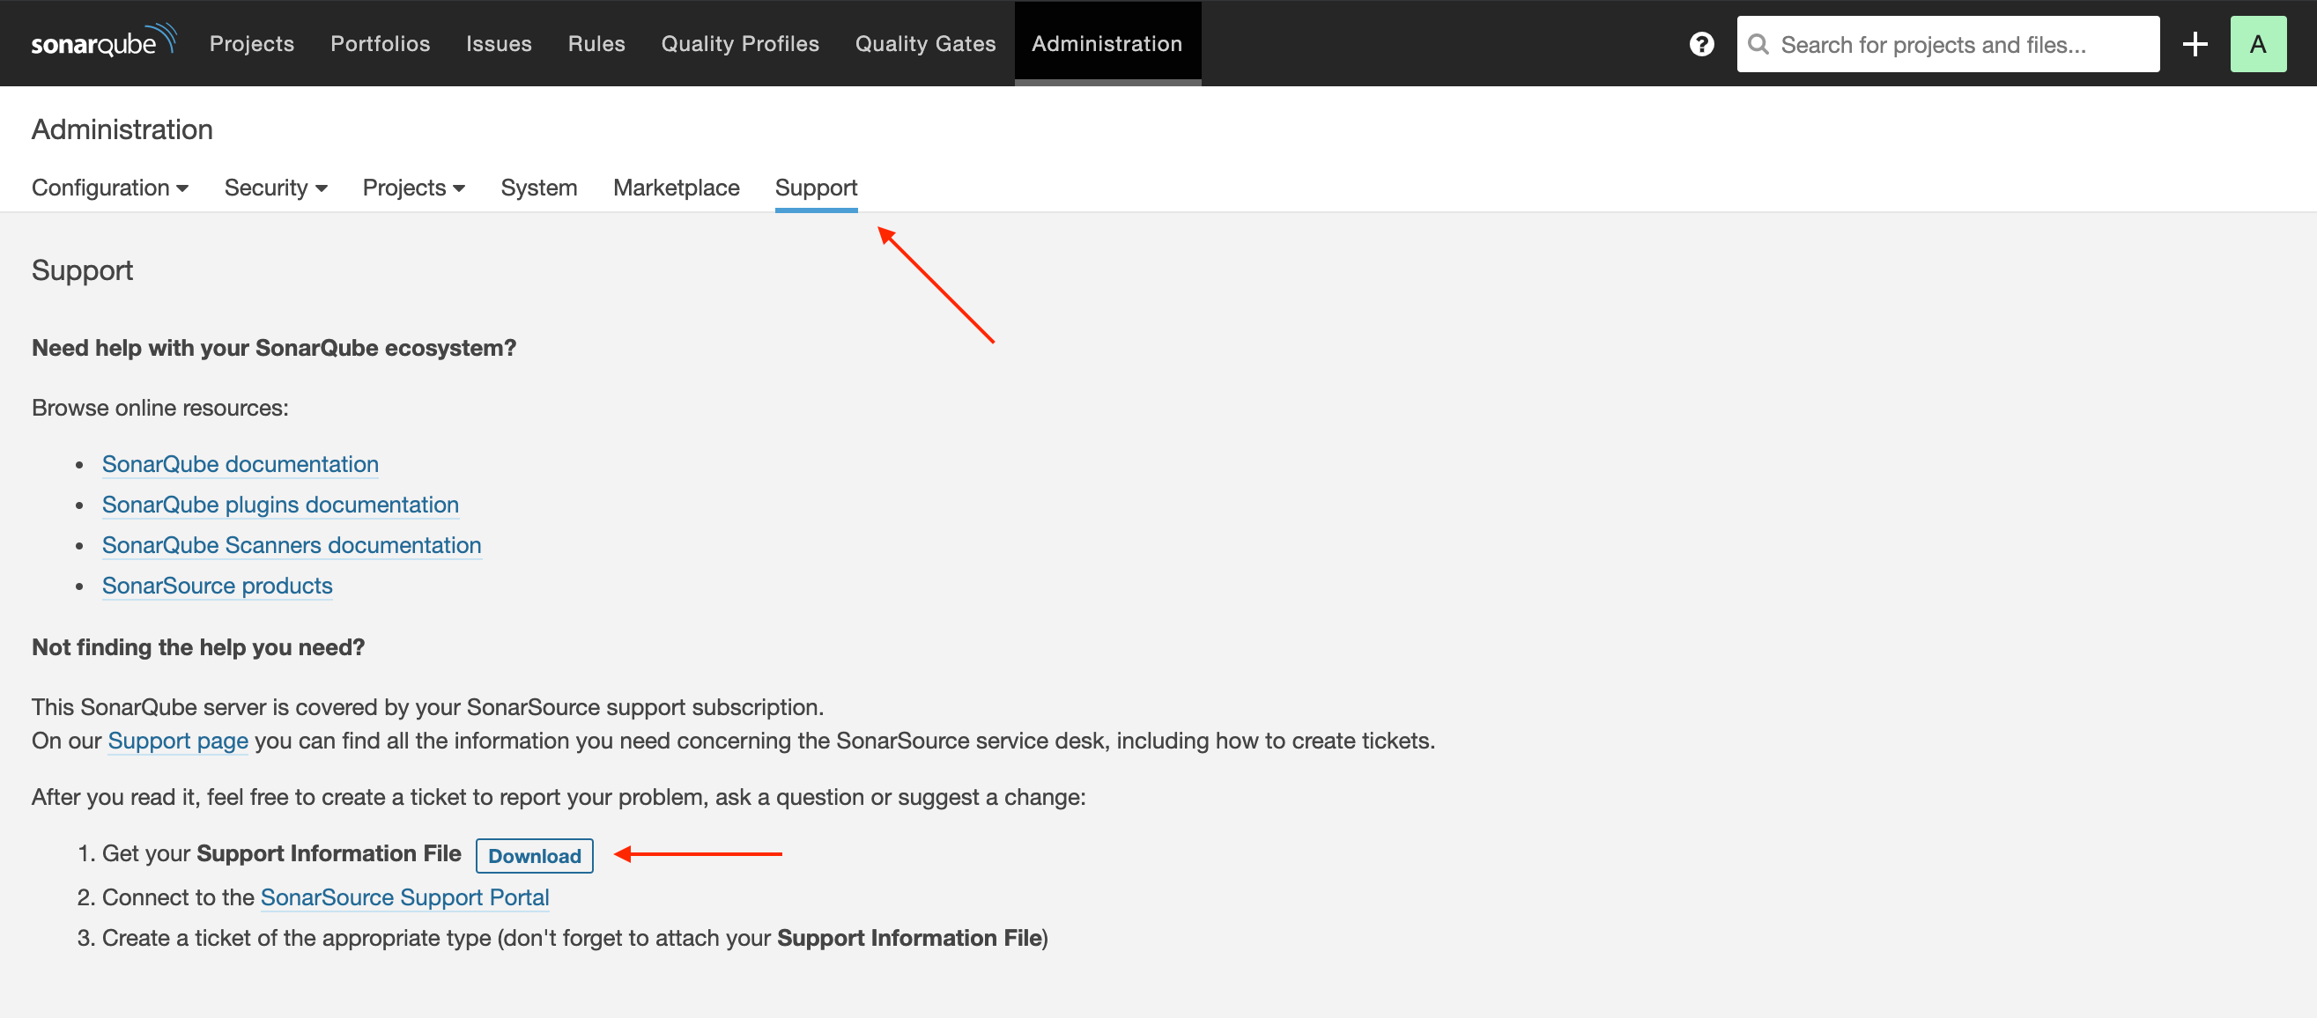Screen dimensions: 2317x1018
Task: Click the search input field
Action: coord(1946,43)
